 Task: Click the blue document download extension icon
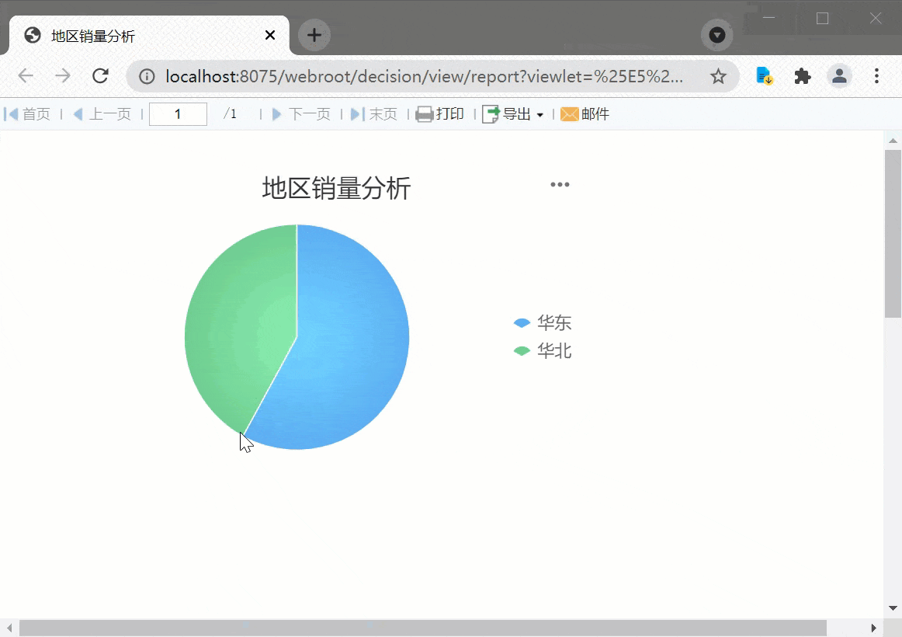click(765, 76)
